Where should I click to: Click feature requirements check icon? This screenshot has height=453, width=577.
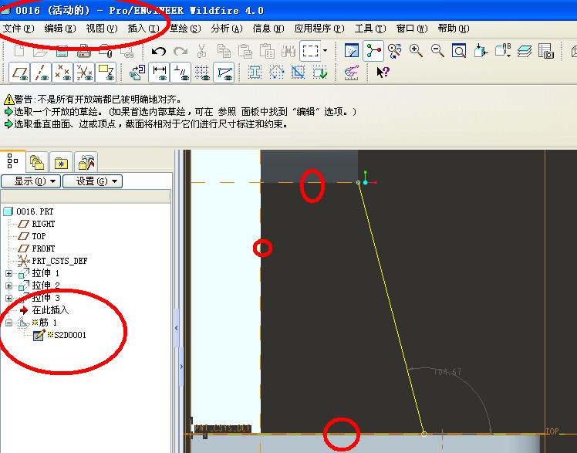pyautogui.click(x=320, y=73)
